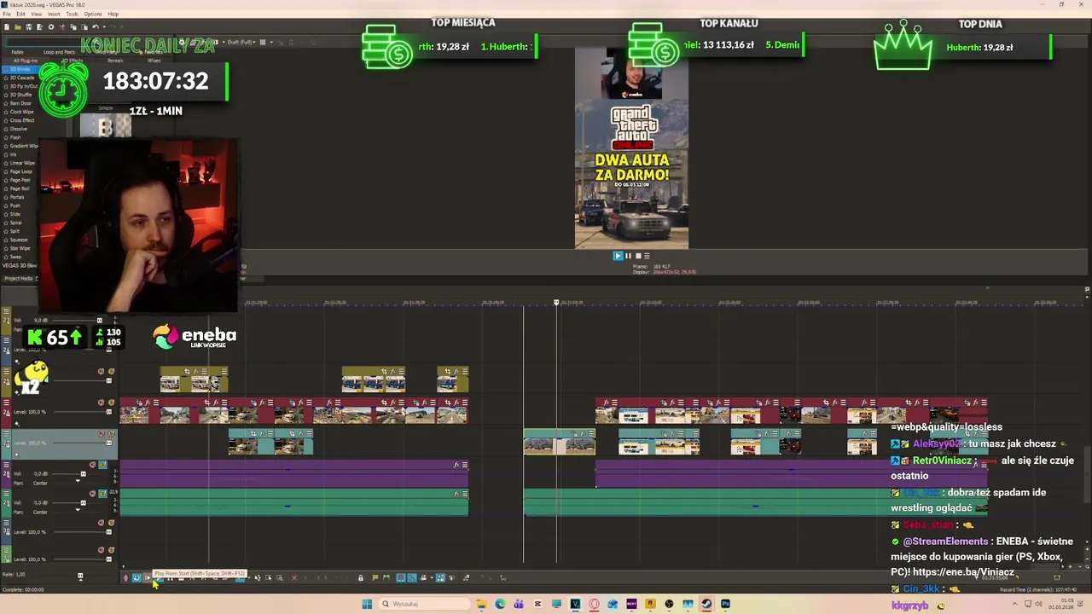Toggle Automatic Crossfades in timeline toolbar
The height and width of the screenshot is (614, 1092).
click(x=412, y=578)
